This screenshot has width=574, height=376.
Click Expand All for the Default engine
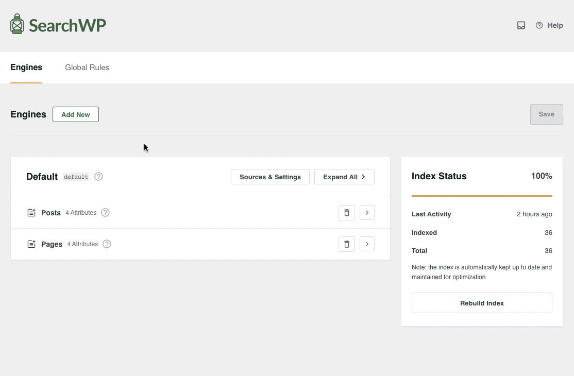pyautogui.click(x=344, y=177)
